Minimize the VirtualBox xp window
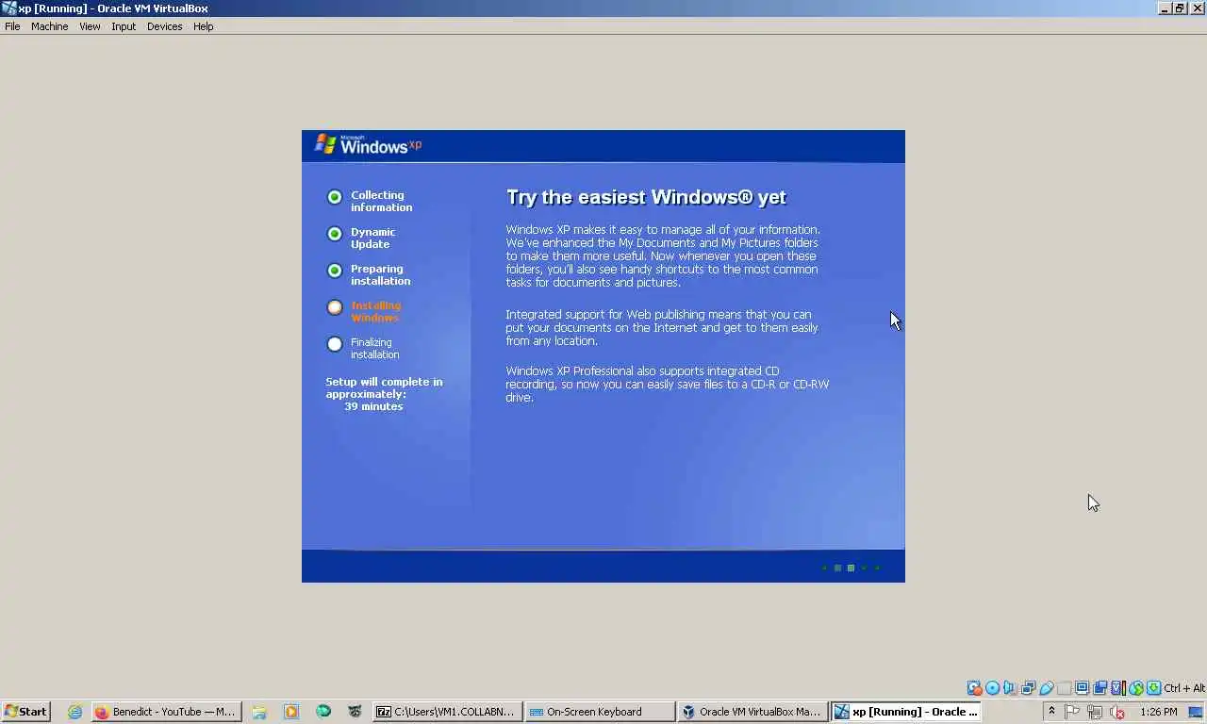This screenshot has height=724, width=1207. tap(1165, 8)
